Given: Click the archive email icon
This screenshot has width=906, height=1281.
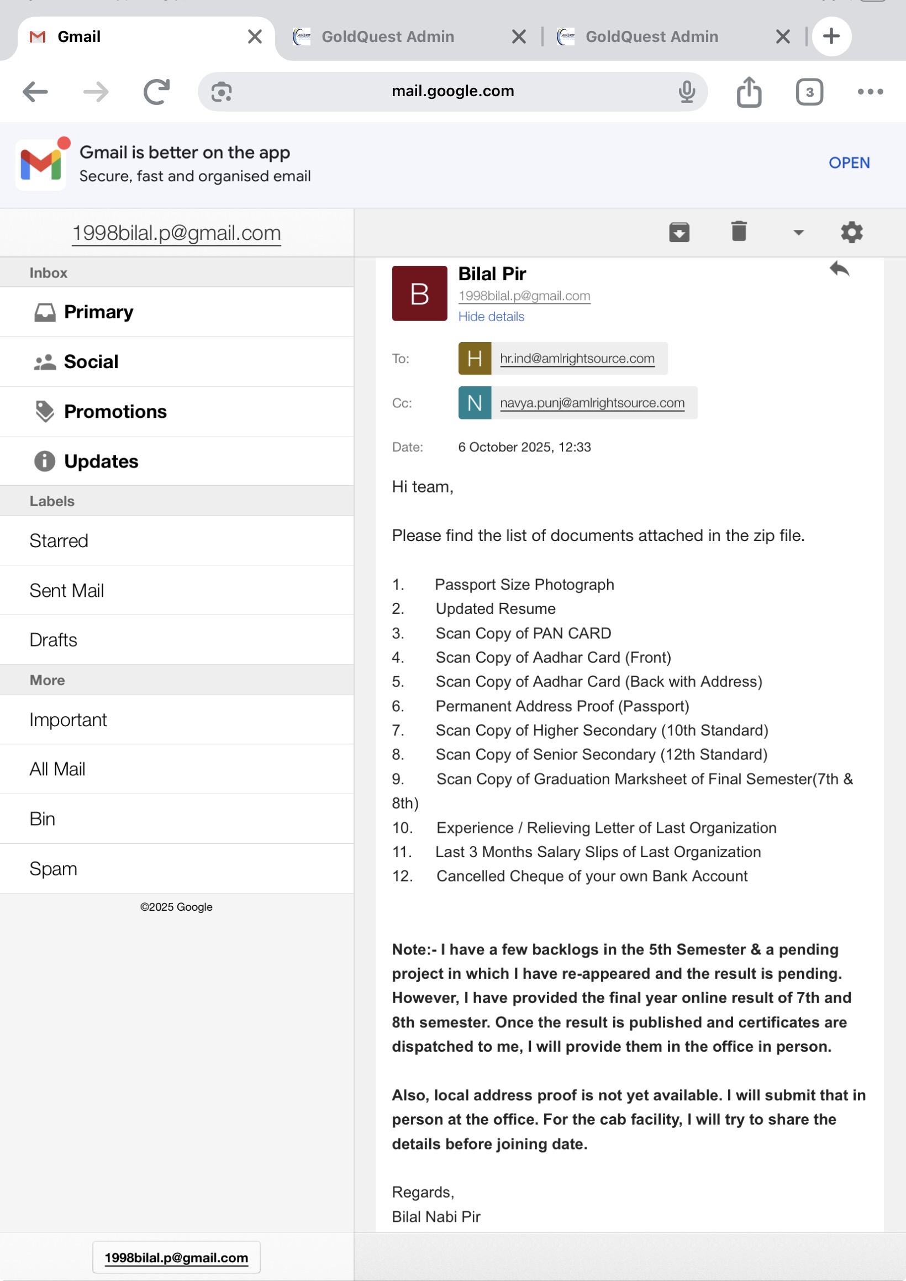Looking at the screenshot, I should pos(679,232).
